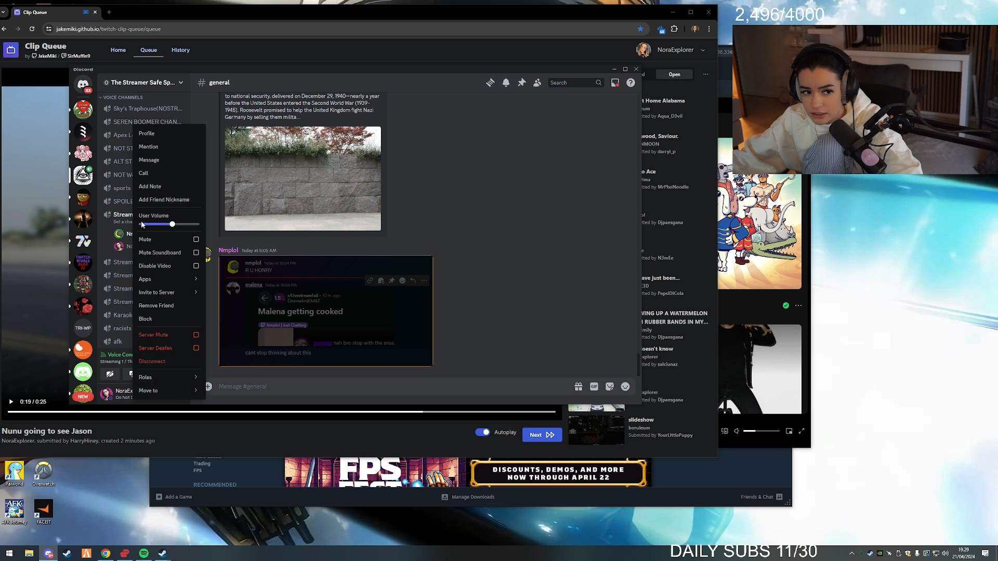Open The Streamer Safe Sp... server dropdown

coord(143,83)
